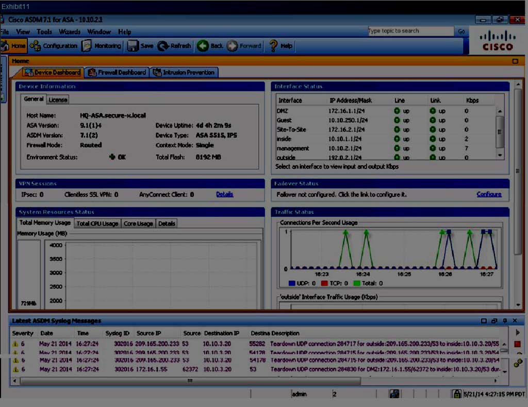
Task: Select the License tab
Action: coord(58,100)
